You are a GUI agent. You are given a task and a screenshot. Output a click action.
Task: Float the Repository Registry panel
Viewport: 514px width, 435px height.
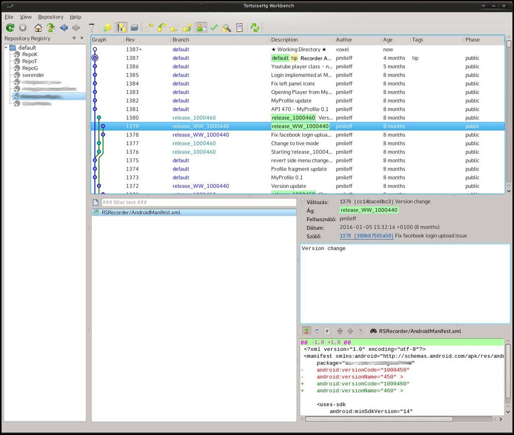tap(74, 38)
